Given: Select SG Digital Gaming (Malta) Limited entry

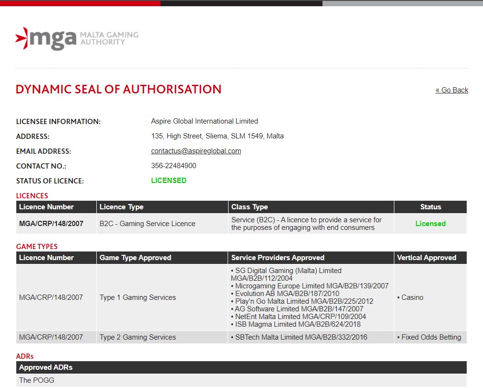Looking at the screenshot, I should 286,274.
